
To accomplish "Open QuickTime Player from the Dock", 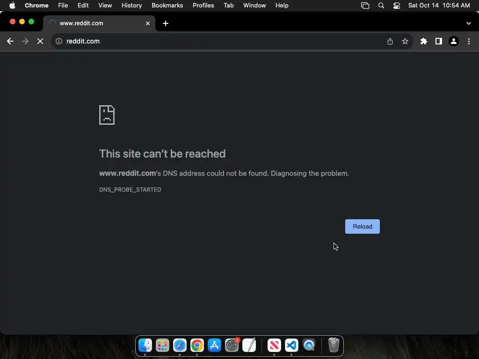I will [x=309, y=345].
